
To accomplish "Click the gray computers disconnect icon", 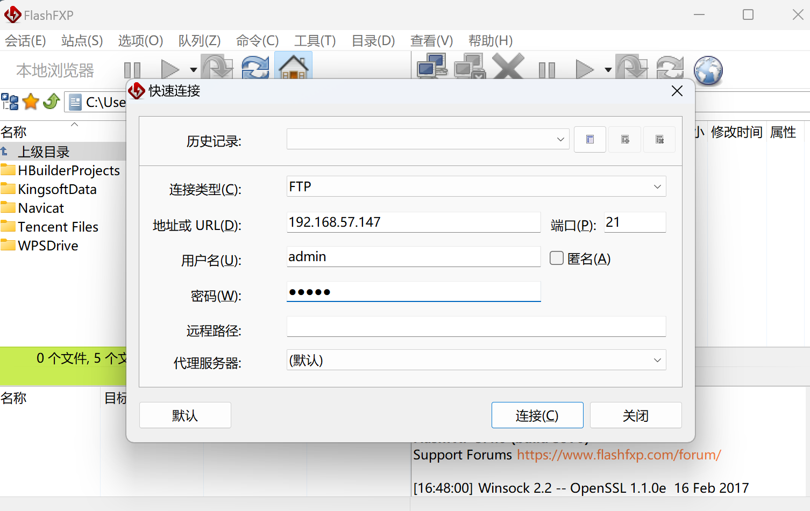I will [x=470, y=67].
